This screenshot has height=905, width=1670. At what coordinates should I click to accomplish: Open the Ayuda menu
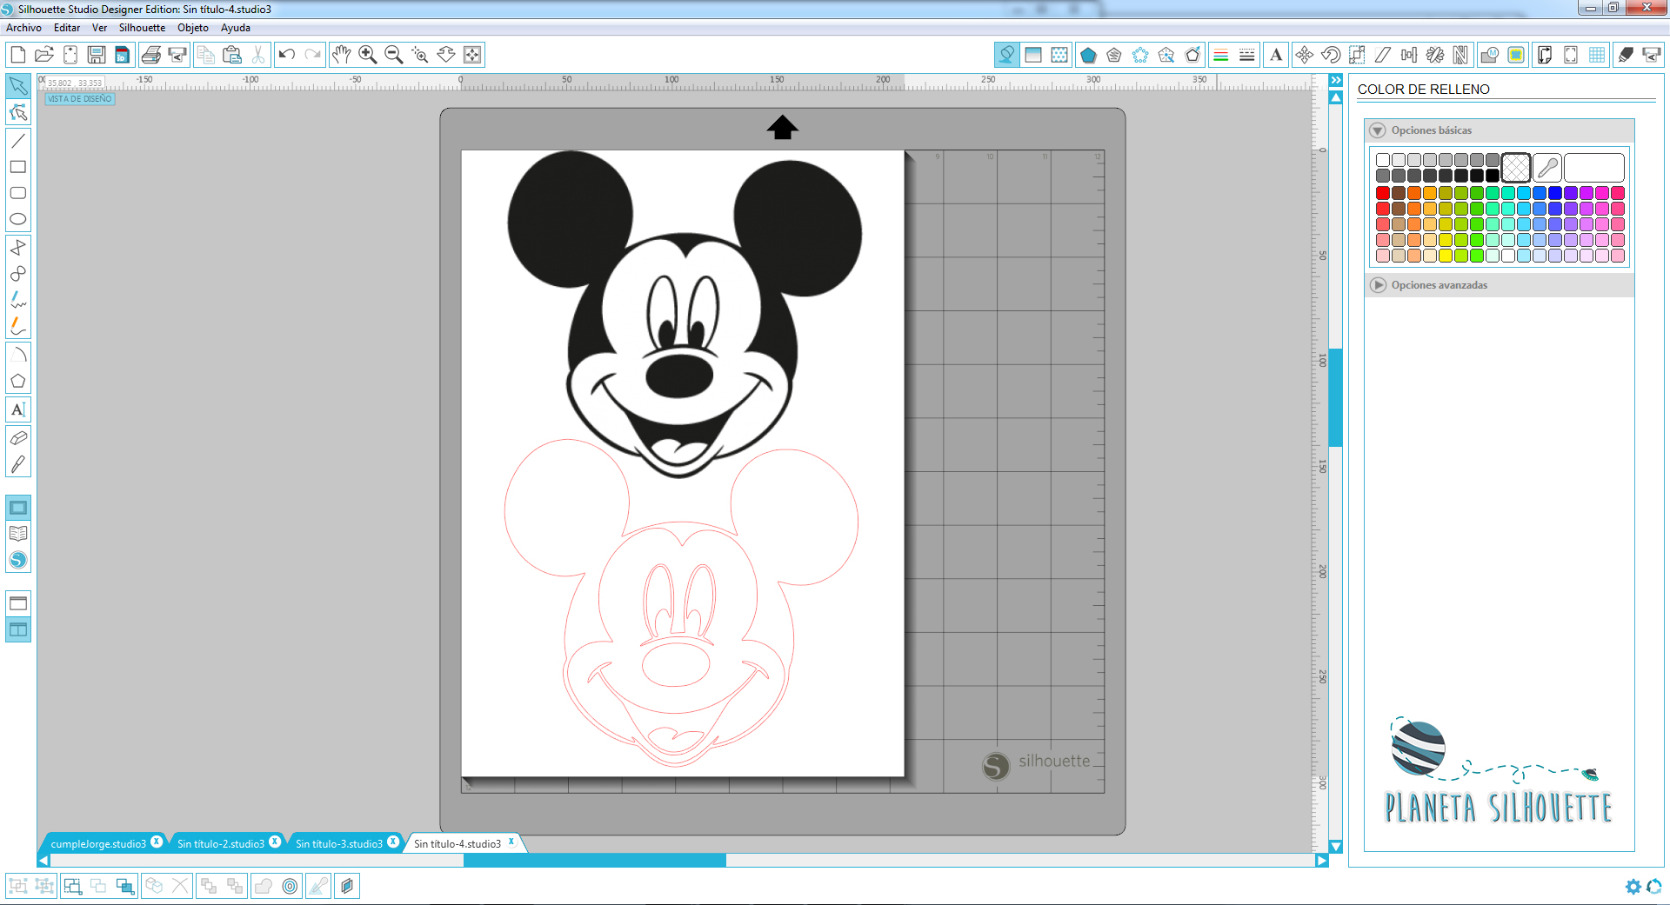tap(236, 28)
